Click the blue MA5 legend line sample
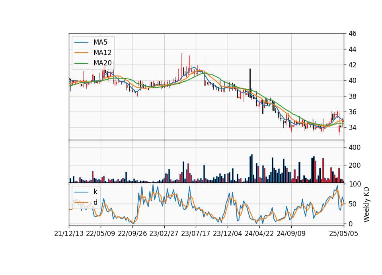The height and width of the screenshot is (275, 382). pyautogui.click(x=81, y=43)
